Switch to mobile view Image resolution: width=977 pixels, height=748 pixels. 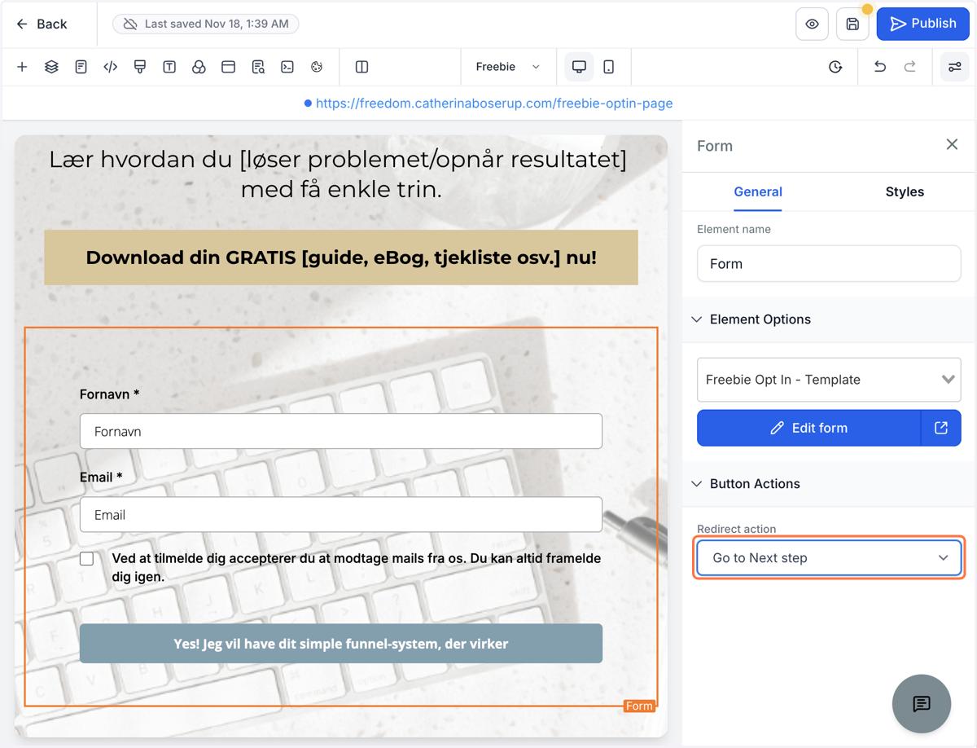pos(609,67)
